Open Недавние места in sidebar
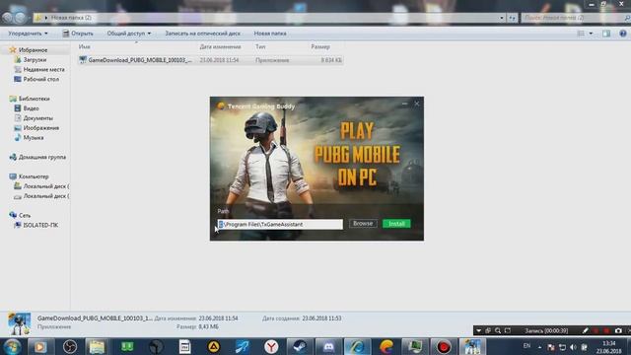The width and height of the screenshot is (631, 355). click(39, 69)
